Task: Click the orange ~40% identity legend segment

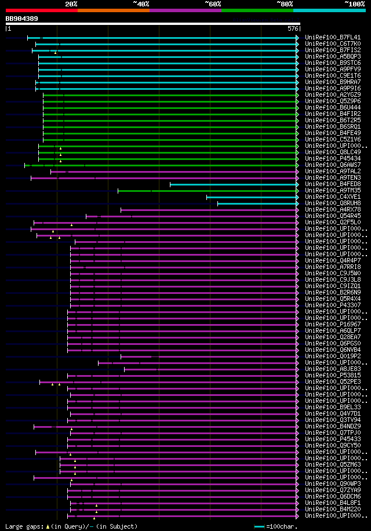Action: click(114, 10)
